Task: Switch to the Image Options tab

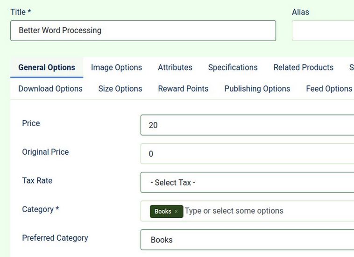Action: 116,67
